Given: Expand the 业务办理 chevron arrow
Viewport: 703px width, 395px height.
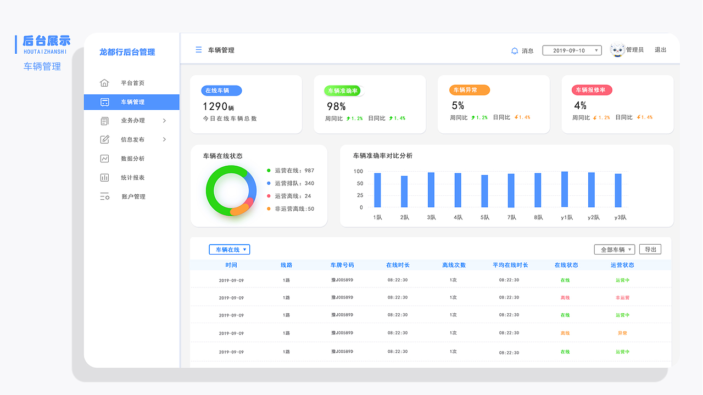Looking at the screenshot, I should click(x=164, y=121).
